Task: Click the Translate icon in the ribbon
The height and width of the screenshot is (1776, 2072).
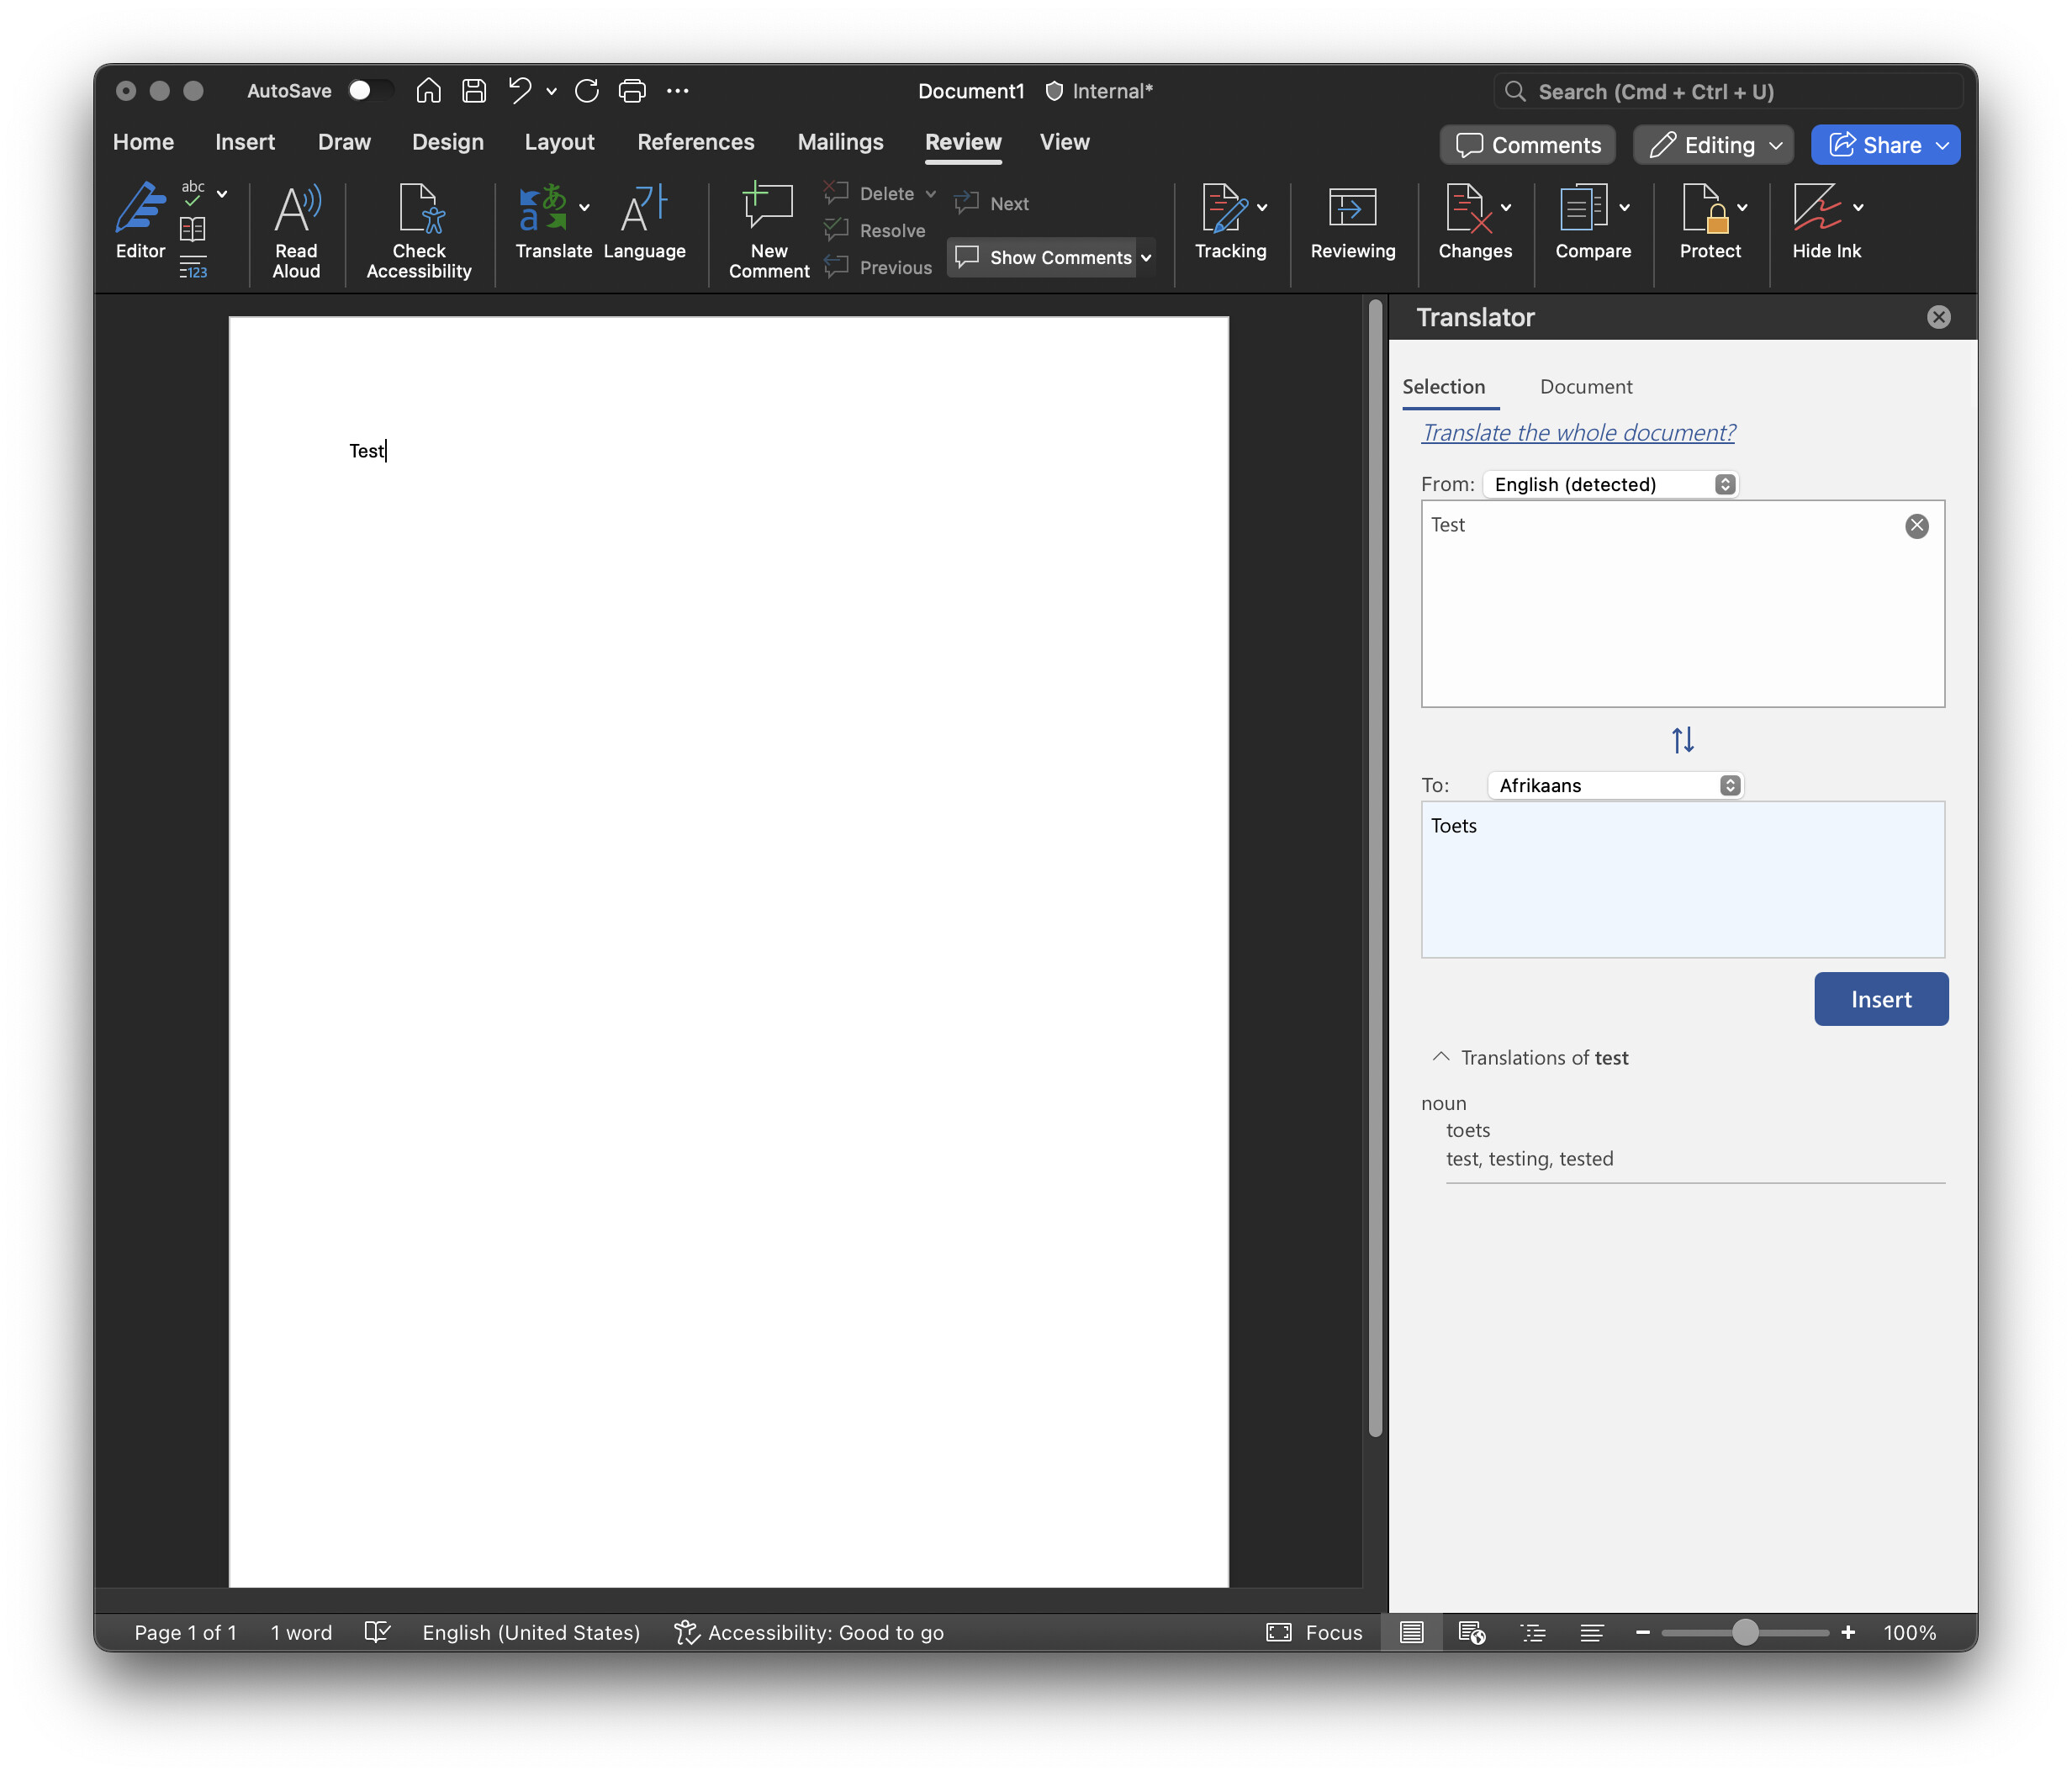Action: (543, 210)
